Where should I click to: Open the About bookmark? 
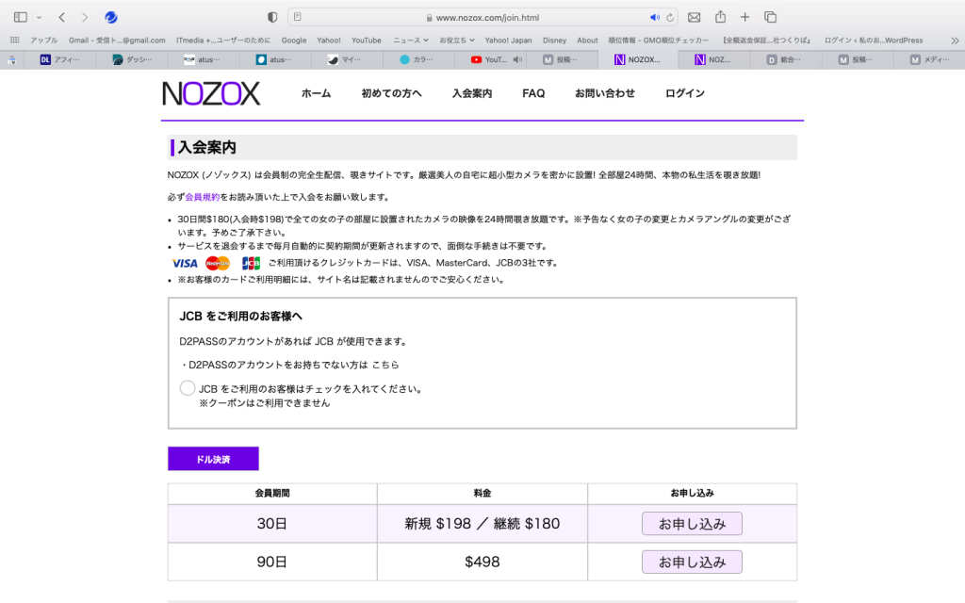pos(587,40)
